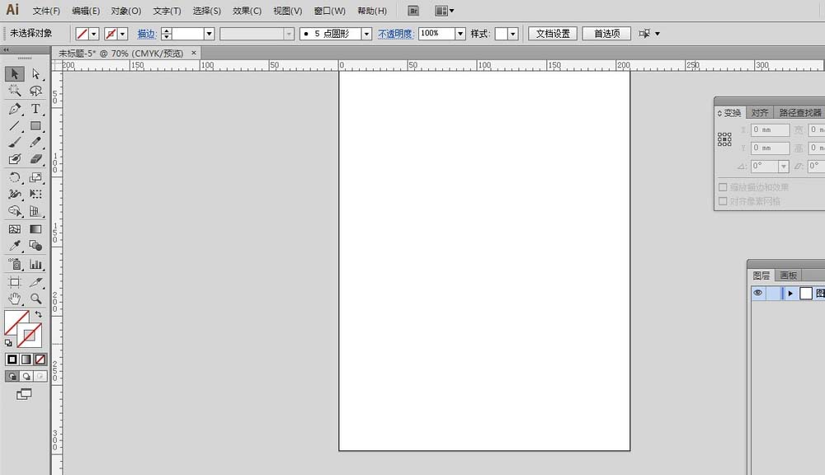This screenshot has width=825, height=475.
Task: Select the Width/Warp tool
Action: (x=15, y=194)
